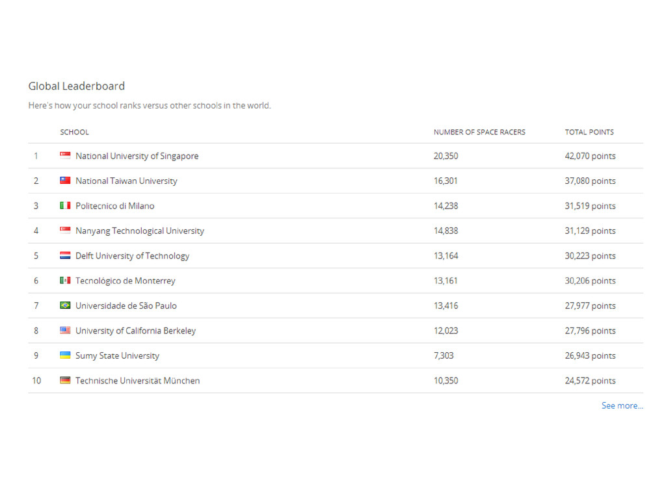Select Nanyang Technological University school name
The image size is (666, 499).
click(140, 231)
